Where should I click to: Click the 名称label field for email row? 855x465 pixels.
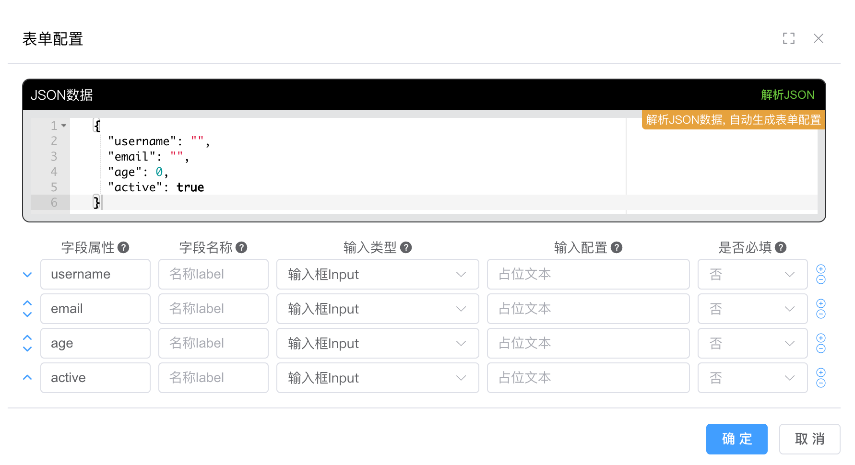coord(213,309)
